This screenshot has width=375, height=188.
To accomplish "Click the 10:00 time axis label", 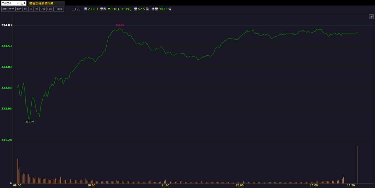I will [x=91, y=185].
